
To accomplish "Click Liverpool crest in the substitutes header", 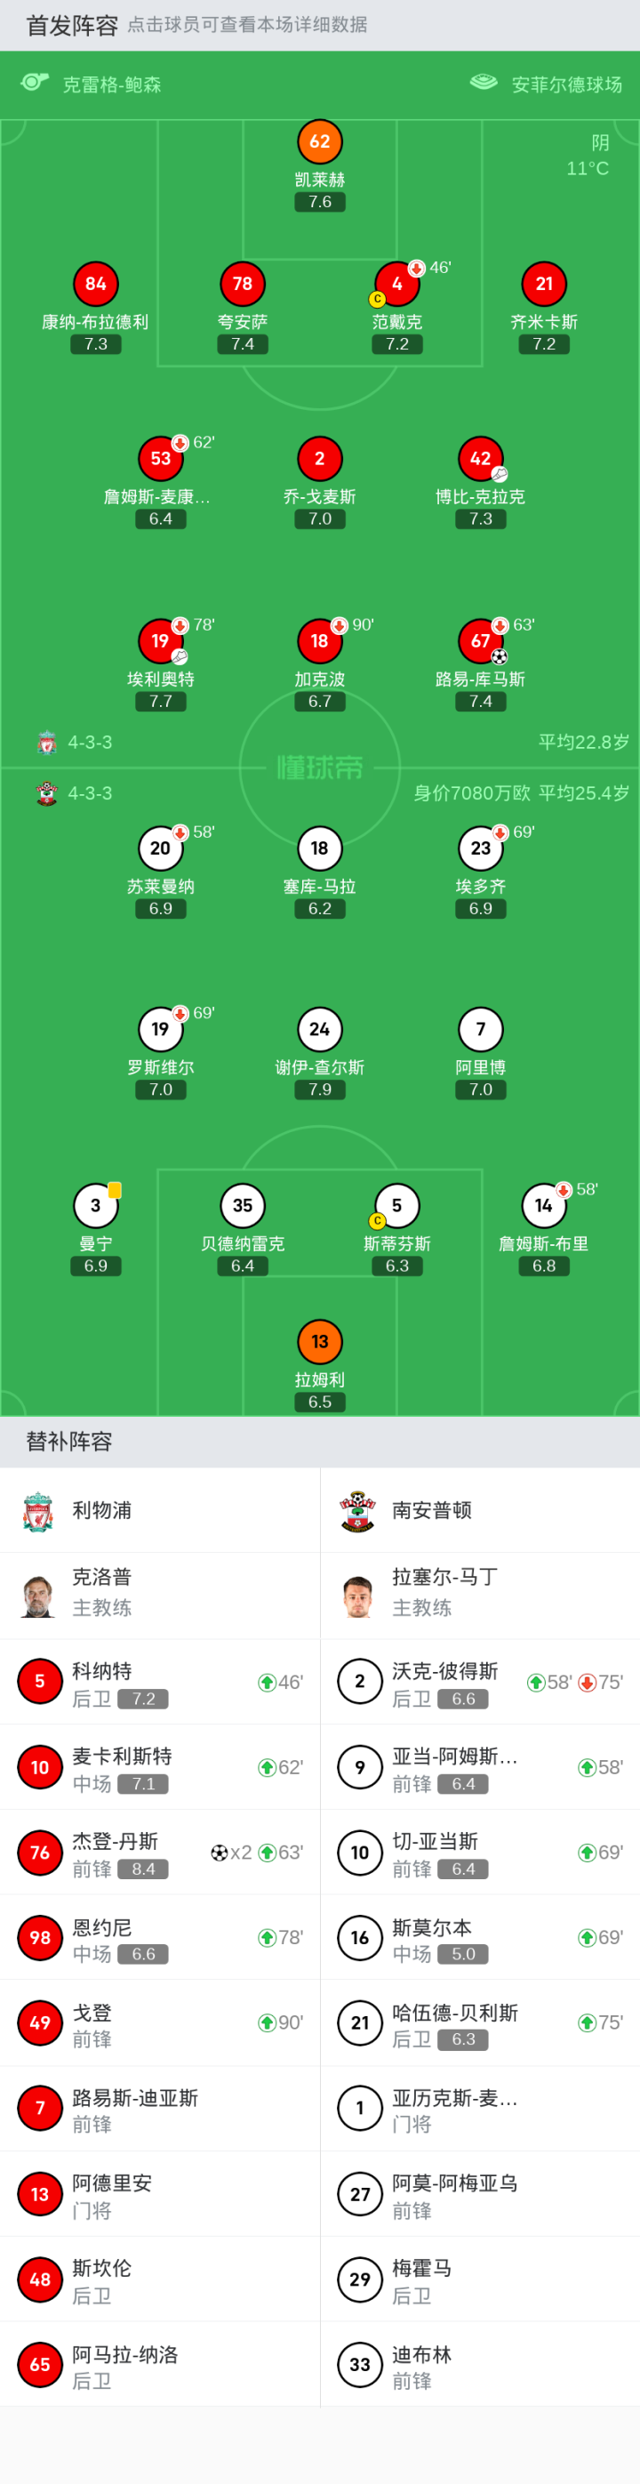I will (x=38, y=1510).
